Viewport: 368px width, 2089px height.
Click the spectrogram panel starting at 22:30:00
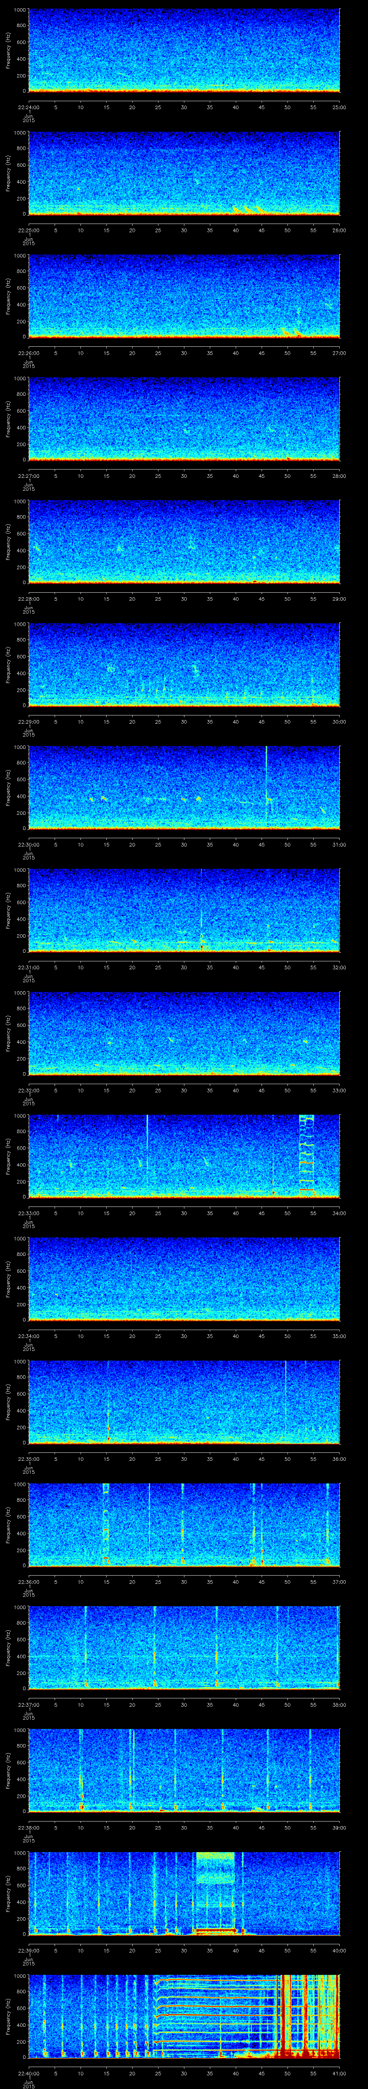point(184,787)
